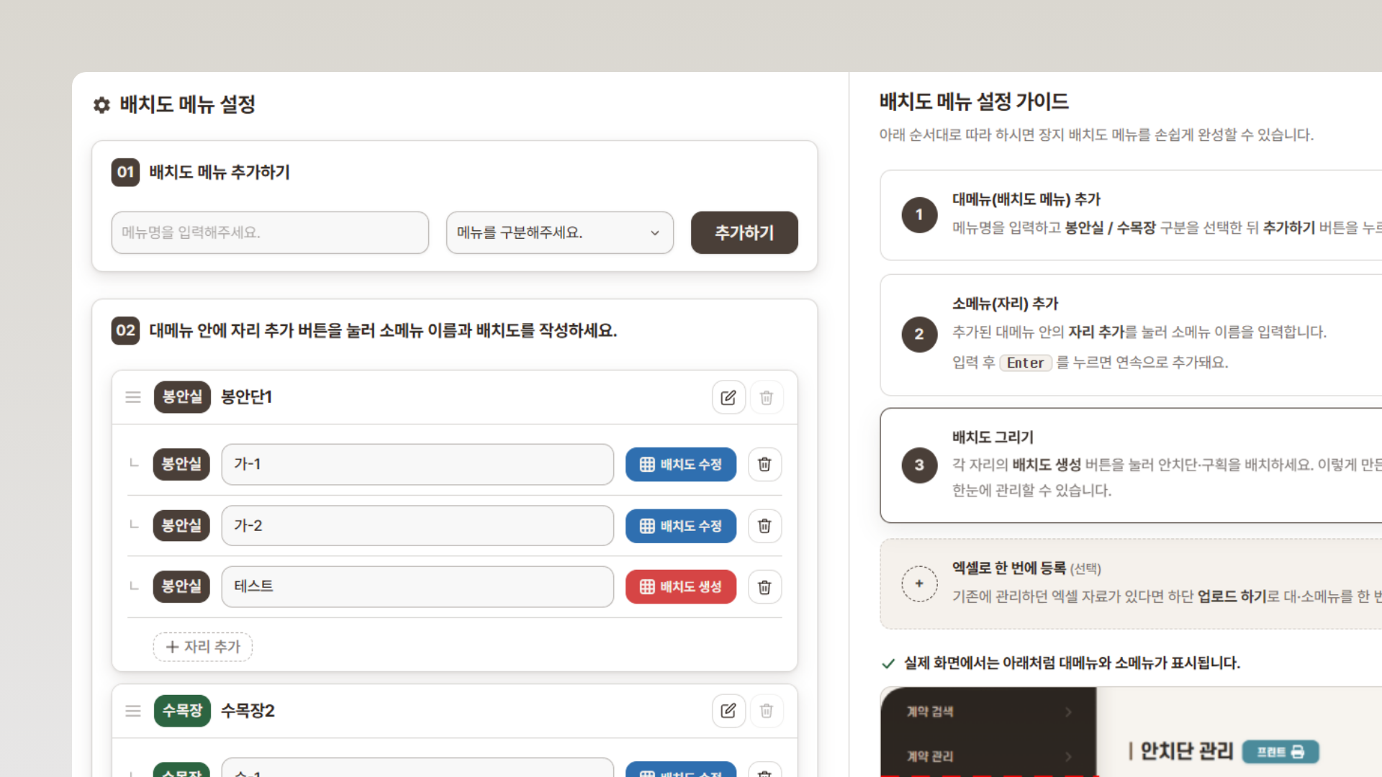Open the 메뉴를 구분해주세요 dropdown
Screen dimensions: 1382x777
pos(560,232)
